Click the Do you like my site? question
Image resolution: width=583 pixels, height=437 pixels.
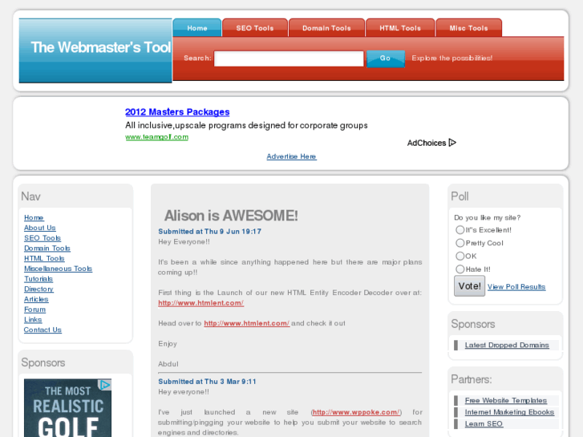tap(487, 217)
